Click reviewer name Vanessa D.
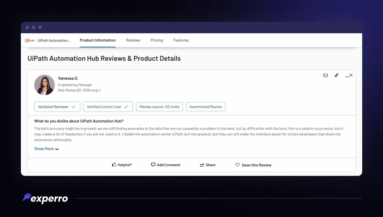 68,78
